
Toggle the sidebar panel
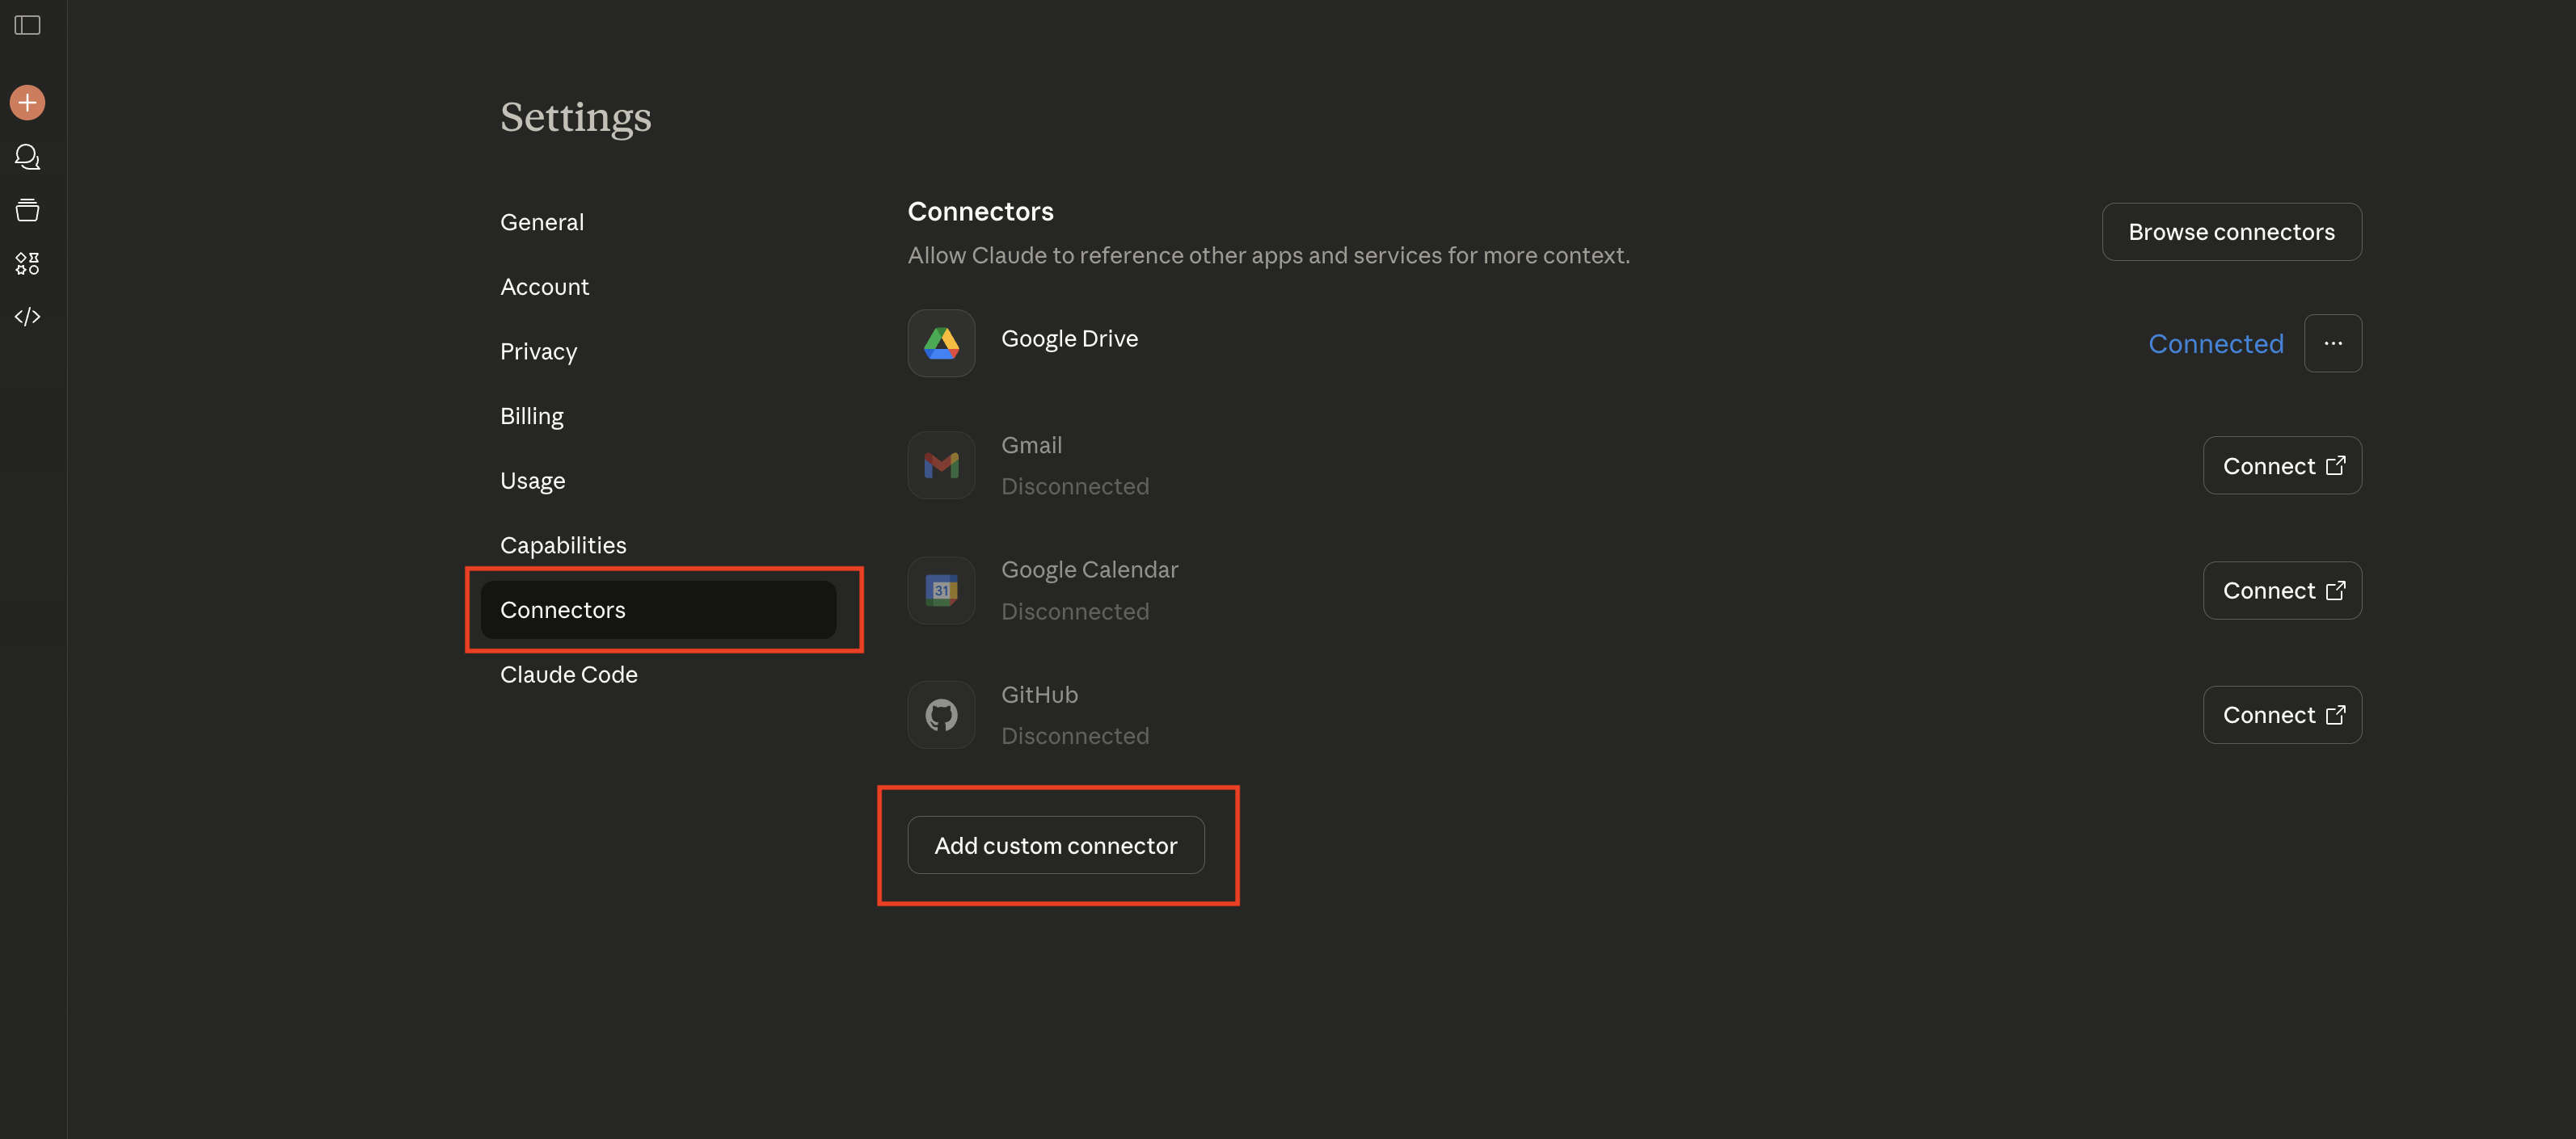[x=27, y=26]
